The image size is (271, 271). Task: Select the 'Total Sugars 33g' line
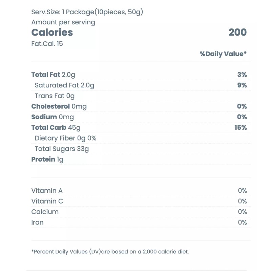(62, 149)
